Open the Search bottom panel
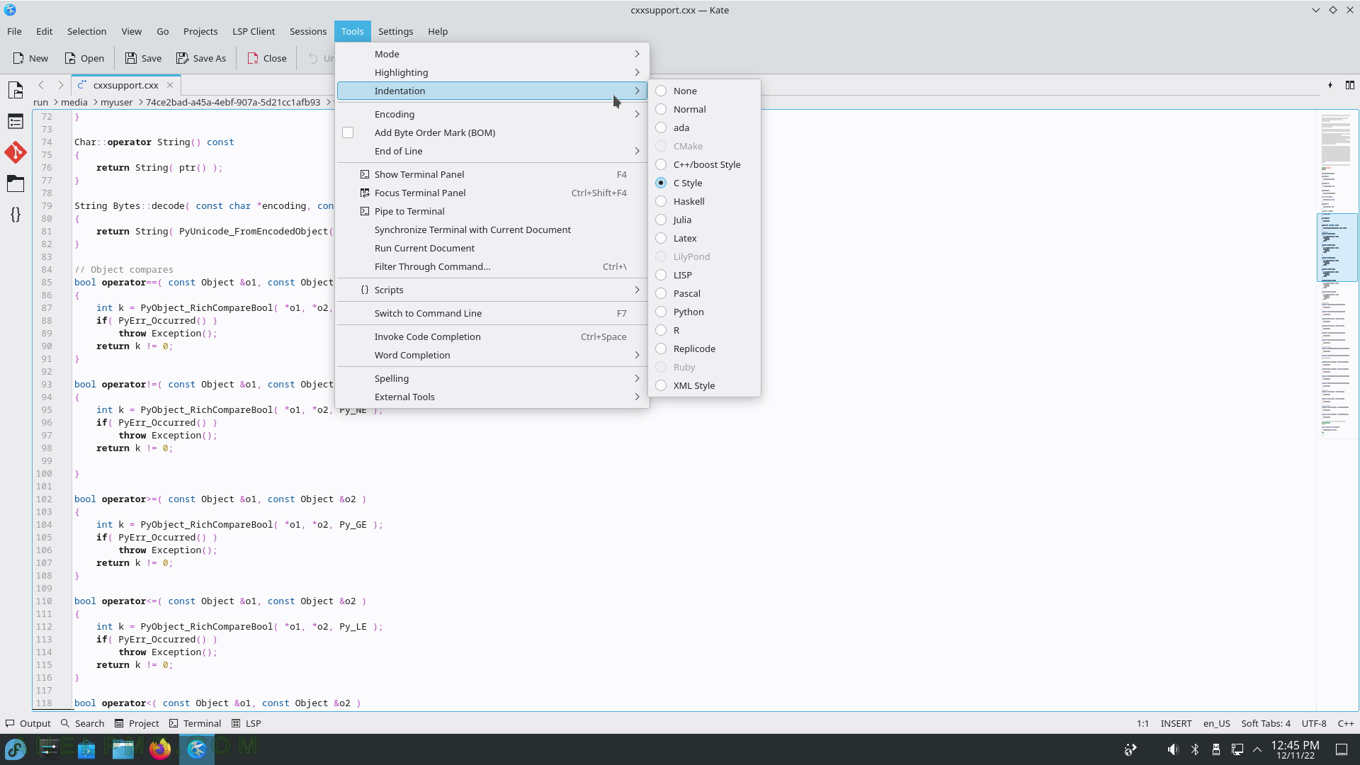Screen dimensions: 1360x765 click(83, 723)
